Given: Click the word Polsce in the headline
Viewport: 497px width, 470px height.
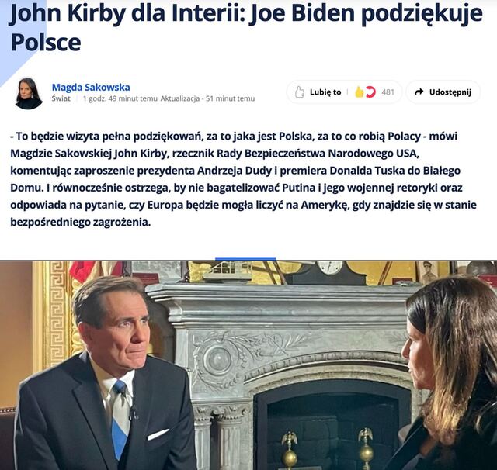Looking at the screenshot, I should (46, 42).
